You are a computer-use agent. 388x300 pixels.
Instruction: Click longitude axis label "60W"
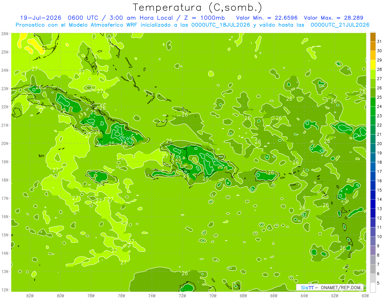coord(365,295)
